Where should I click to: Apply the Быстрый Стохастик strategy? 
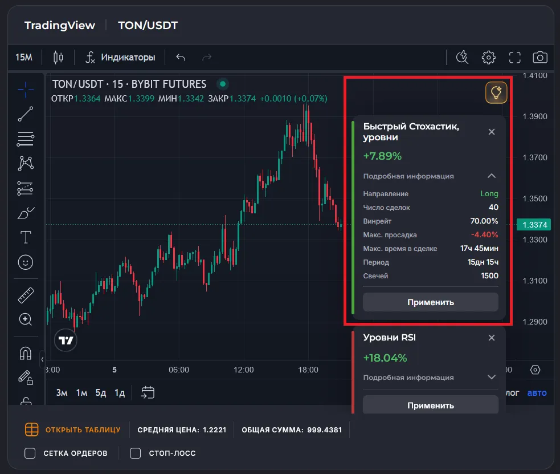[x=430, y=302]
